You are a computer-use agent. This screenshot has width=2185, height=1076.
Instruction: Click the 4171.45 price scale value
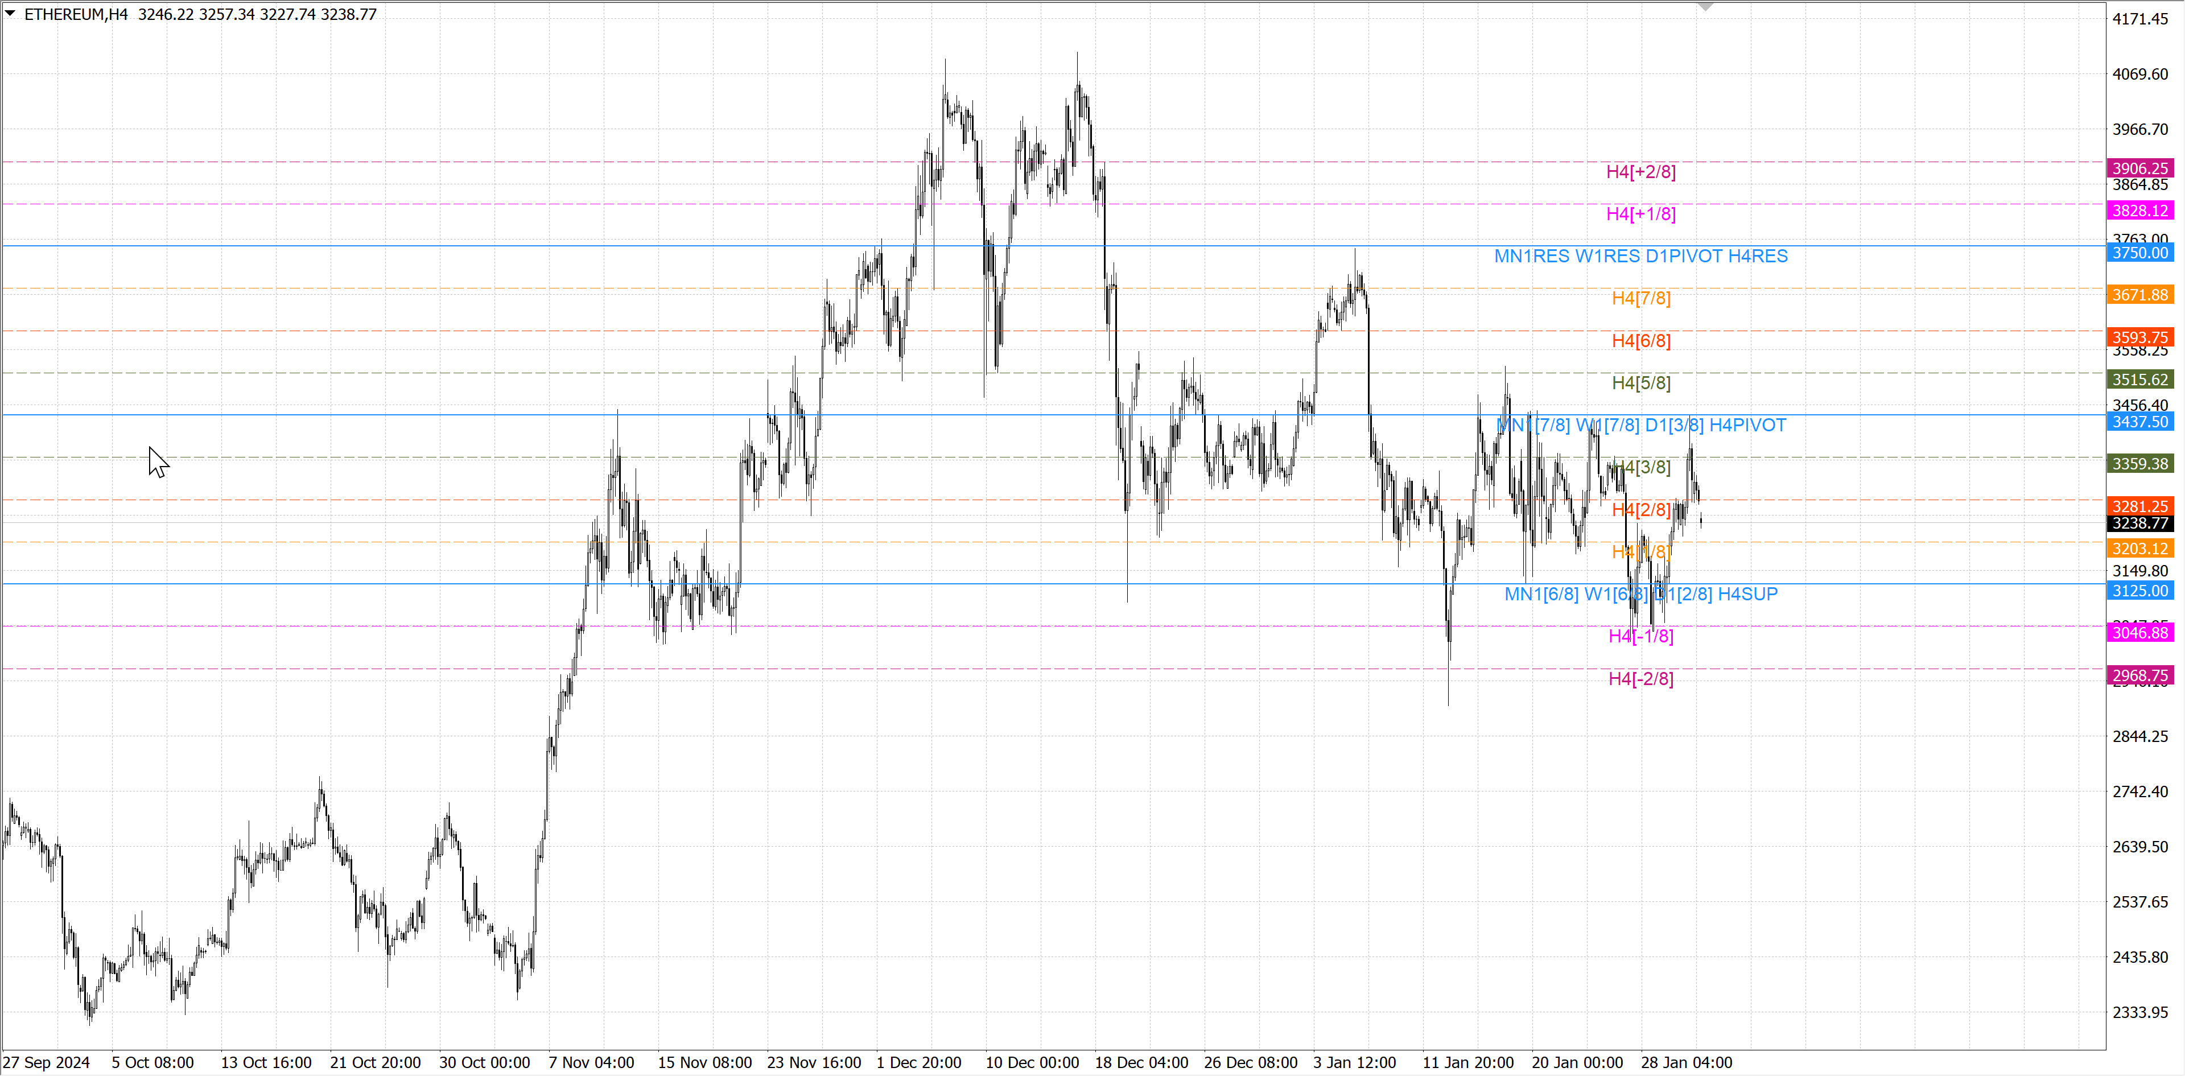[x=2139, y=19]
